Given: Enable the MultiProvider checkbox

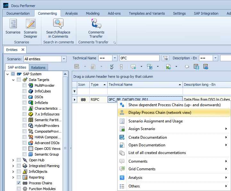Looking at the screenshot, I should 25,85.
